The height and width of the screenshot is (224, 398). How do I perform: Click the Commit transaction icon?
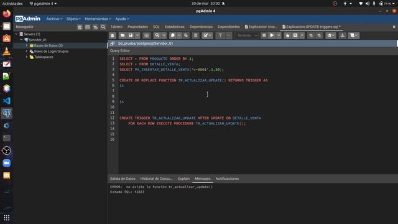pos(311,35)
